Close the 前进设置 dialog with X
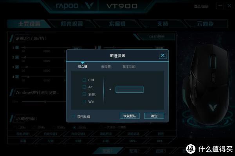The height and width of the screenshot is (156, 235). 163,56
